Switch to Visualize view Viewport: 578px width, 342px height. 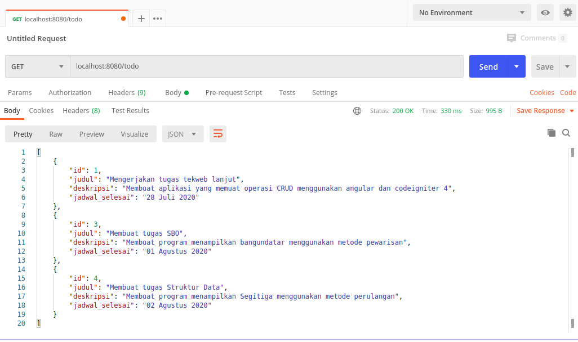134,134
